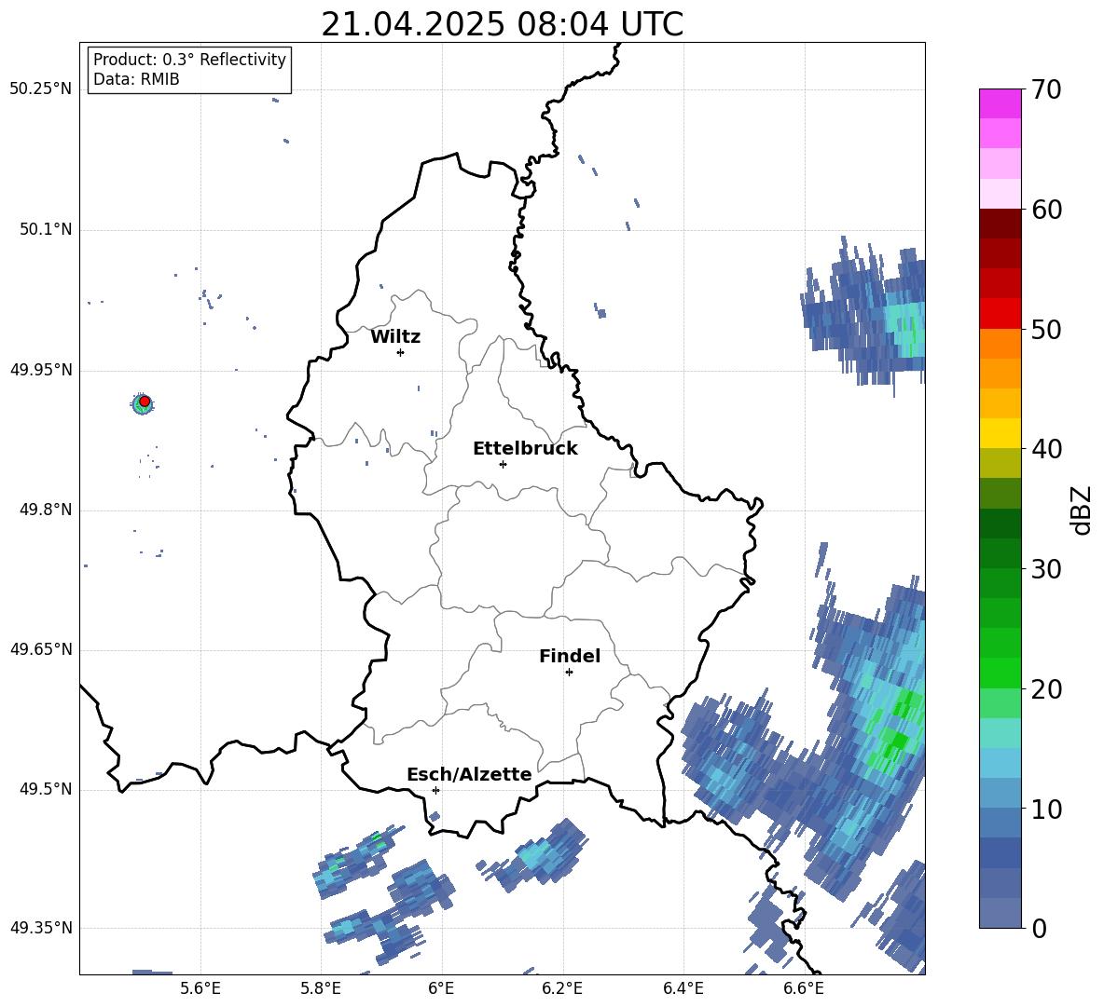Click the 6.6°E longitude label

coord(804,988)
